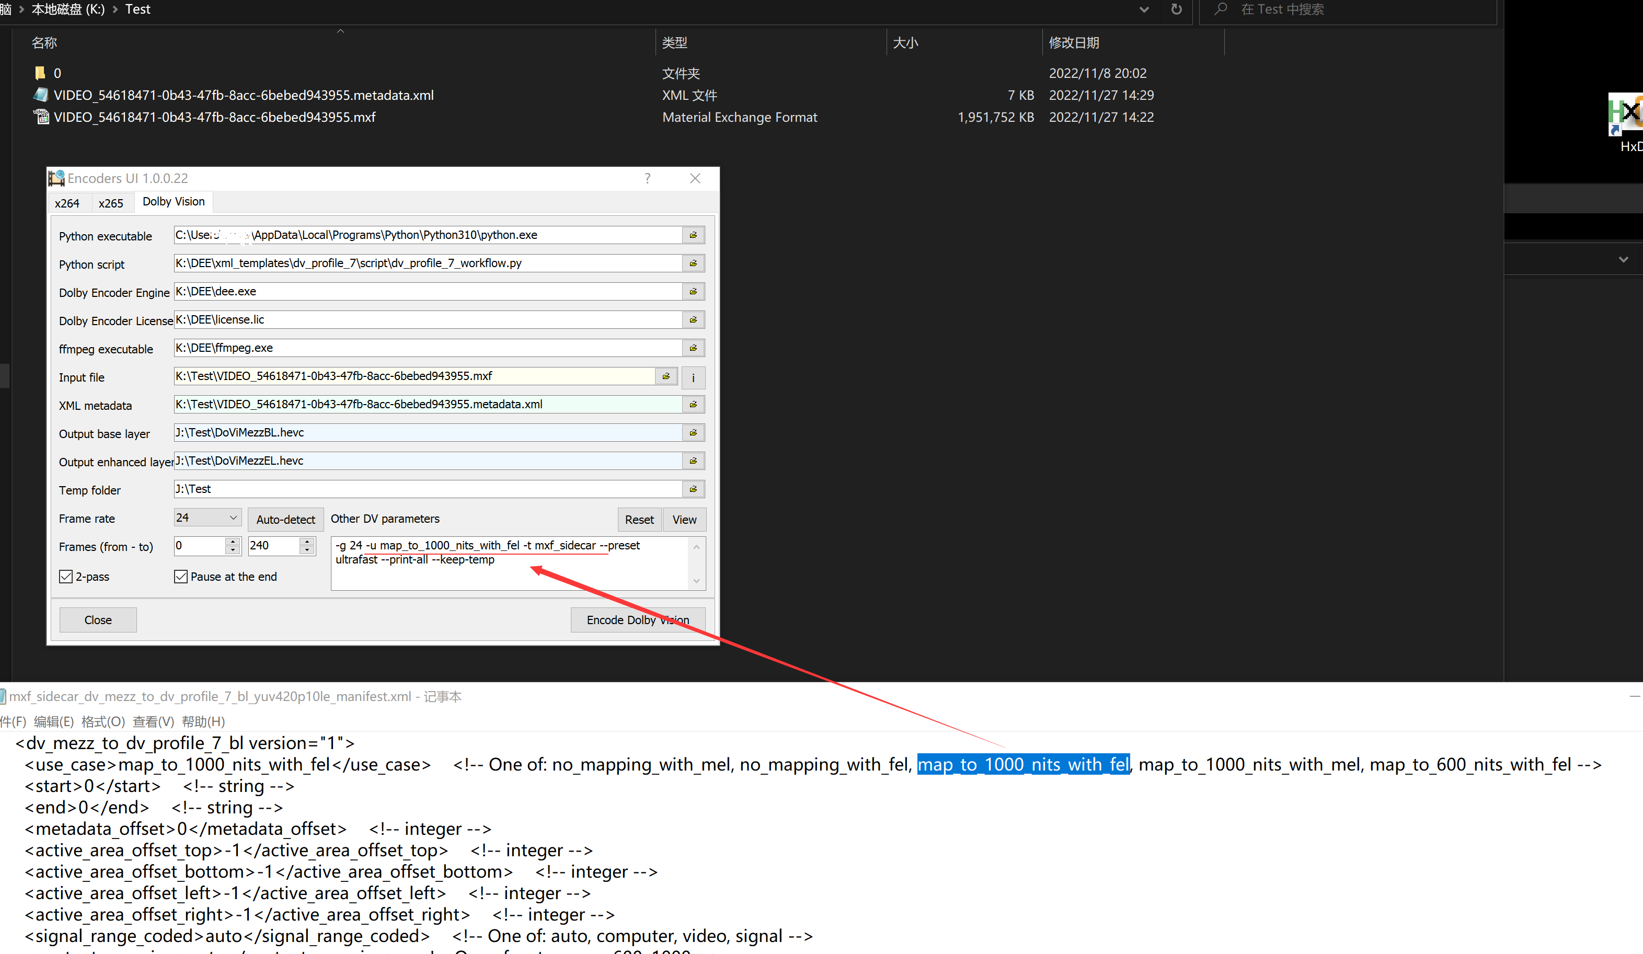Browse for the Python executable path
The height and width of the screenshot is (954, 1643).
tap(693, 235)
